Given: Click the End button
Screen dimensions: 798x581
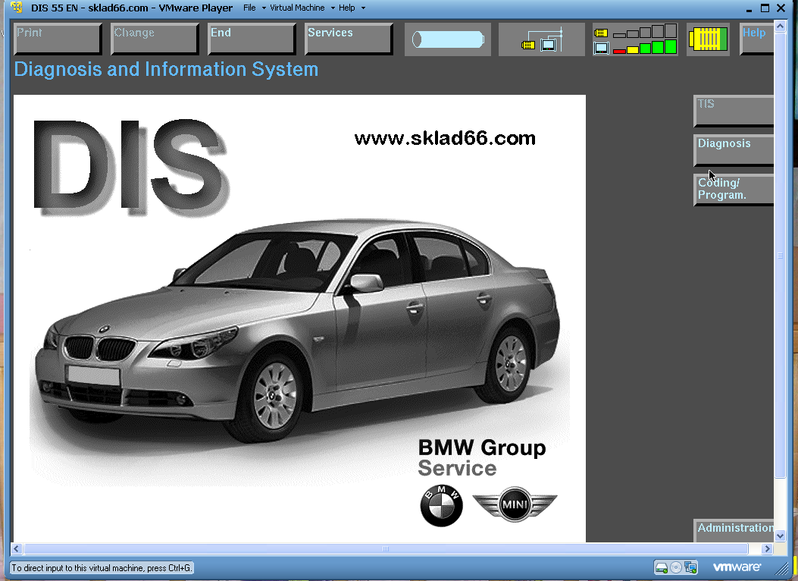Looking at the screenshot, I should tap(252, 39).
